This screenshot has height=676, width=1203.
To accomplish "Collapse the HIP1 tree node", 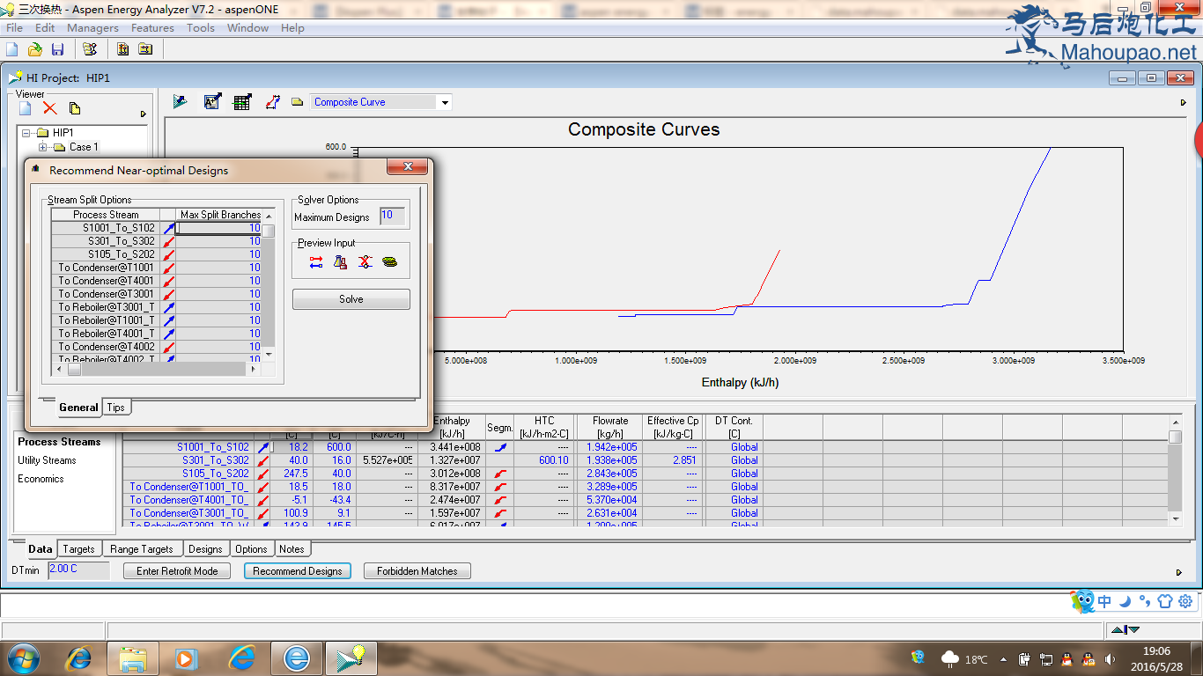I will point(26,133).
